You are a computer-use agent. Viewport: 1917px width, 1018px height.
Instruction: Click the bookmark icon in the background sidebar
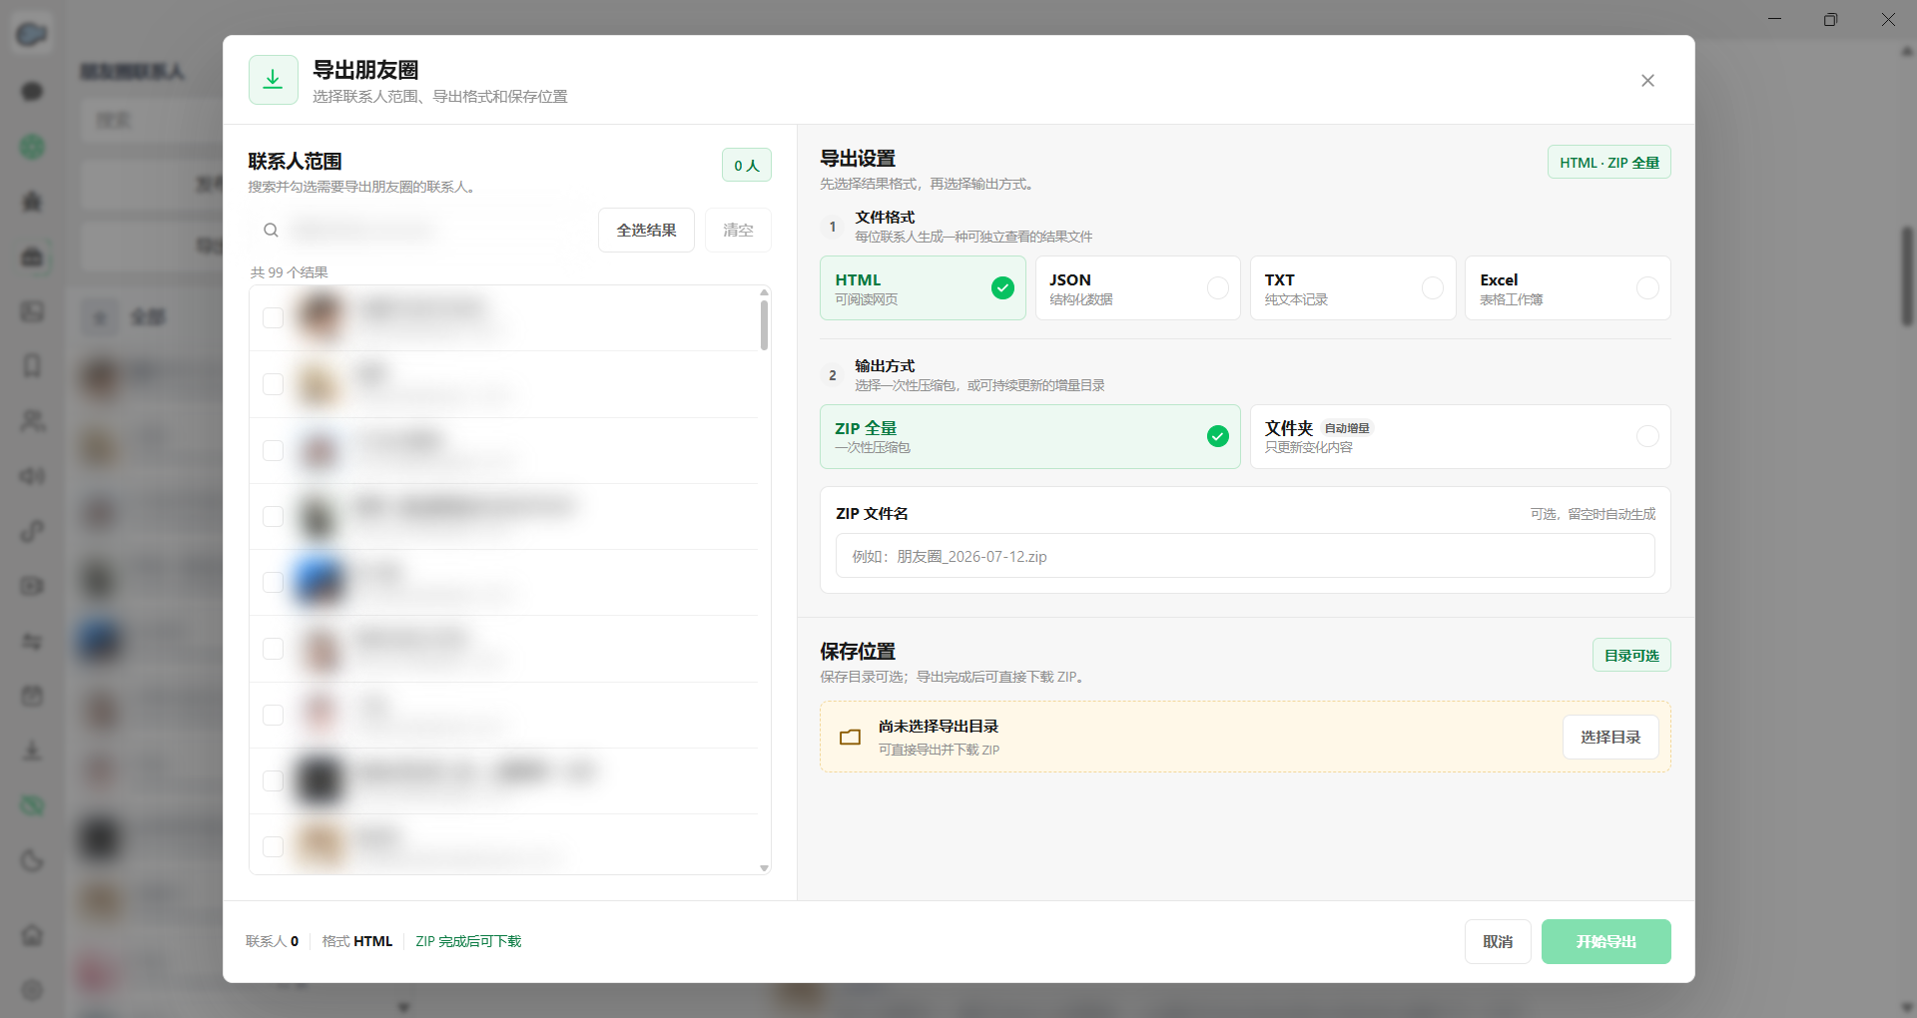pyautogui.click(x=32, y=366)
